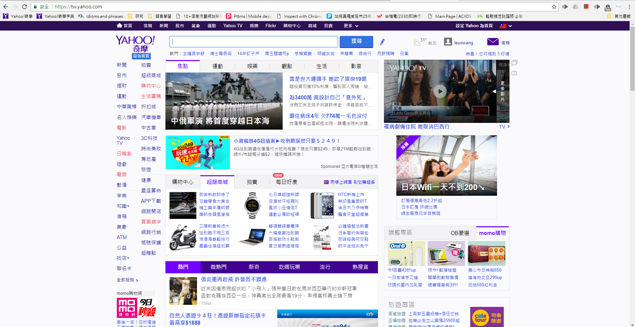Click the scooter product thumbnail
635x327 pixels.
point(183,237)
